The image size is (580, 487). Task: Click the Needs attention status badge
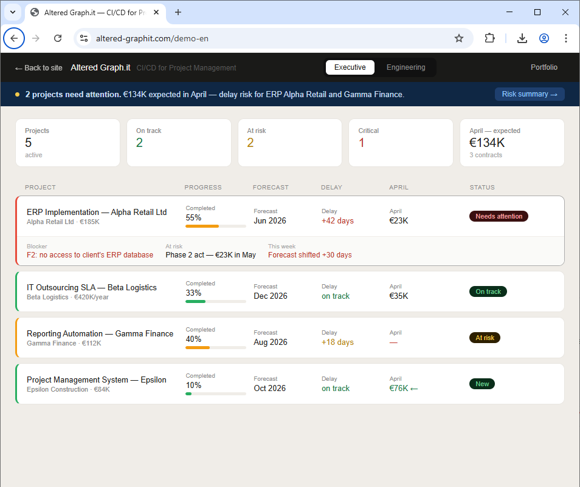tap(499, 216)
